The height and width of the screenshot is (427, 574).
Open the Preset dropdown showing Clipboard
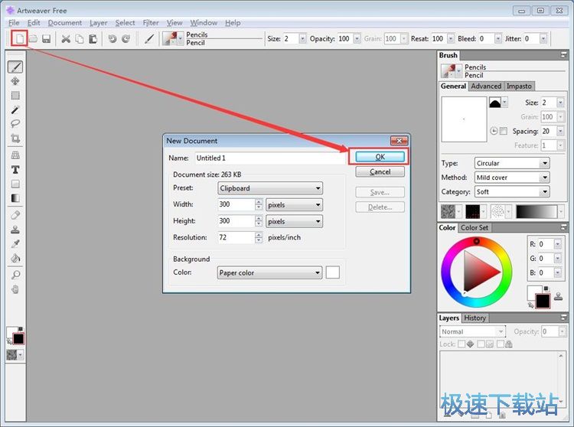tap(269, 188)
